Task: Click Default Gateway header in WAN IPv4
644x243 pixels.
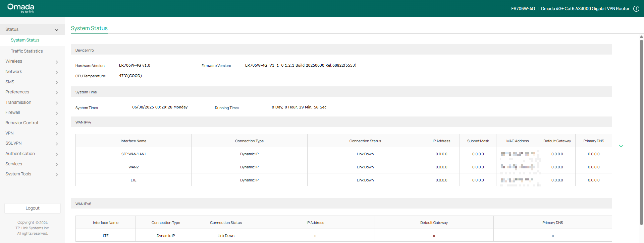Action: [557, 141]
